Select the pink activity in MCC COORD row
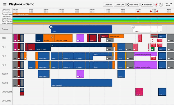174x105 pixels. [x=139, y=92]
